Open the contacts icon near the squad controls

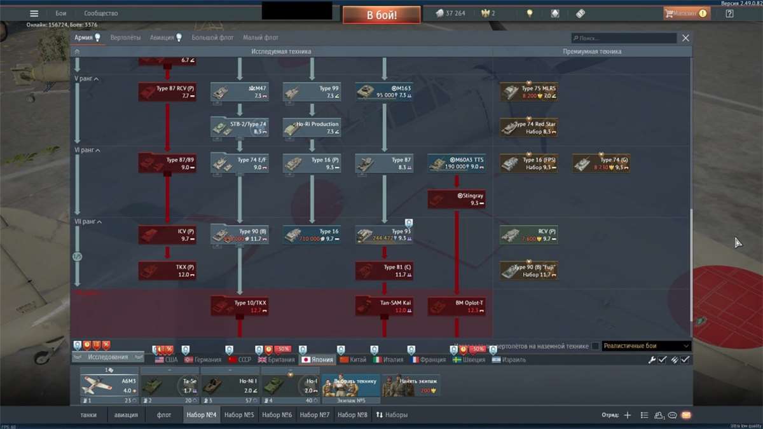click(659, 415)
